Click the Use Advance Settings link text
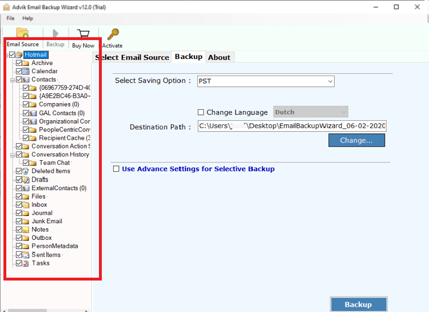The image size is (429, 312). pos(198,169)
